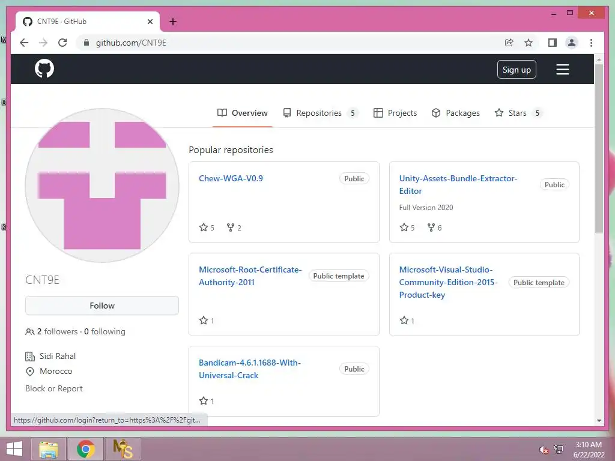Click star icon on Bandicam card

tap(203, 400)
